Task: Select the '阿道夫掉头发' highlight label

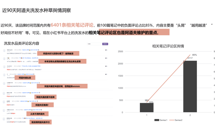Action: pos(25,77)
